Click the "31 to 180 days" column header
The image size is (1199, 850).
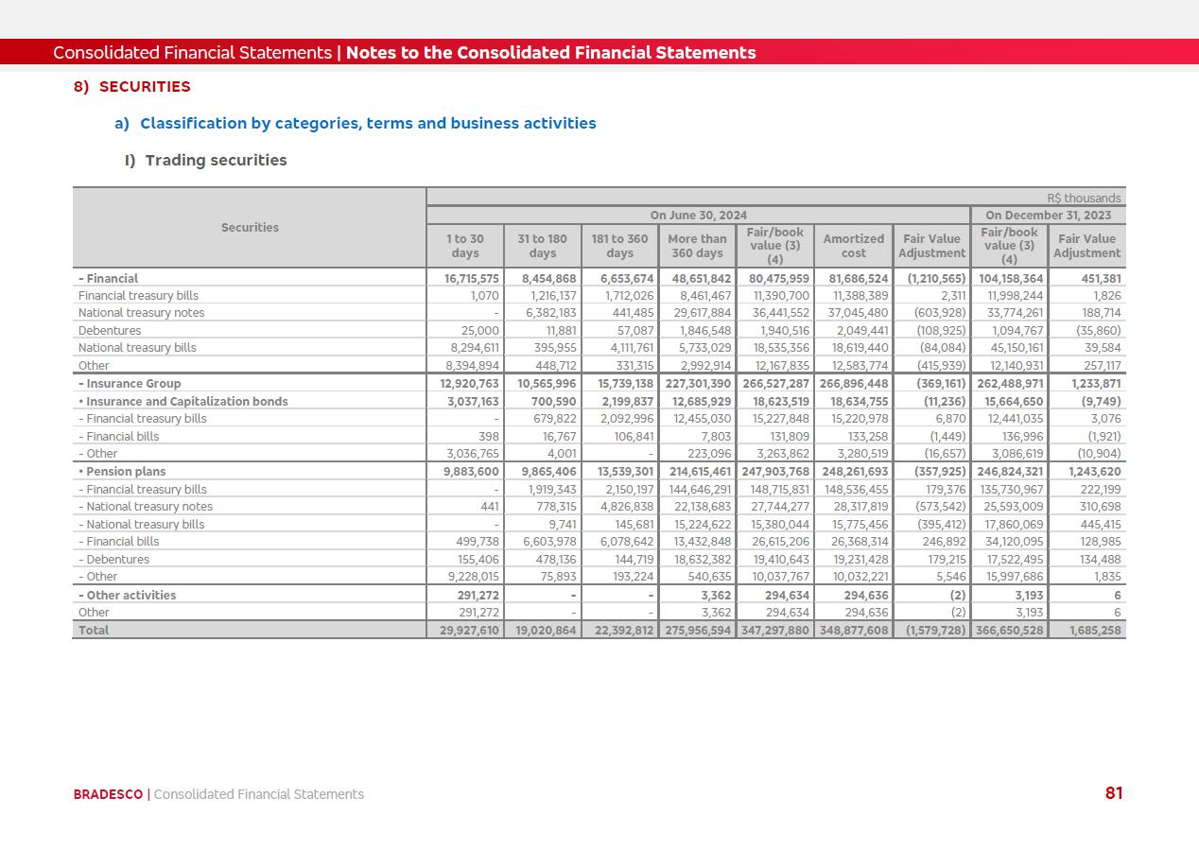tap(542, 246)
